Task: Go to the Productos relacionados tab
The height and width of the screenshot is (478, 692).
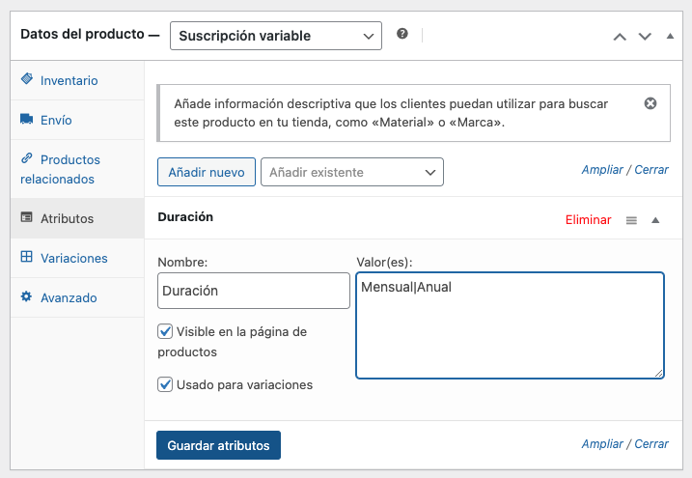Action: (x=77, y=169)
